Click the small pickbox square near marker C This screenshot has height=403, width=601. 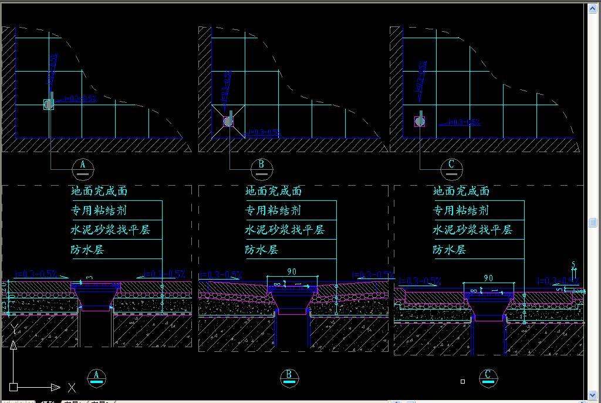(x=462, y=381)
